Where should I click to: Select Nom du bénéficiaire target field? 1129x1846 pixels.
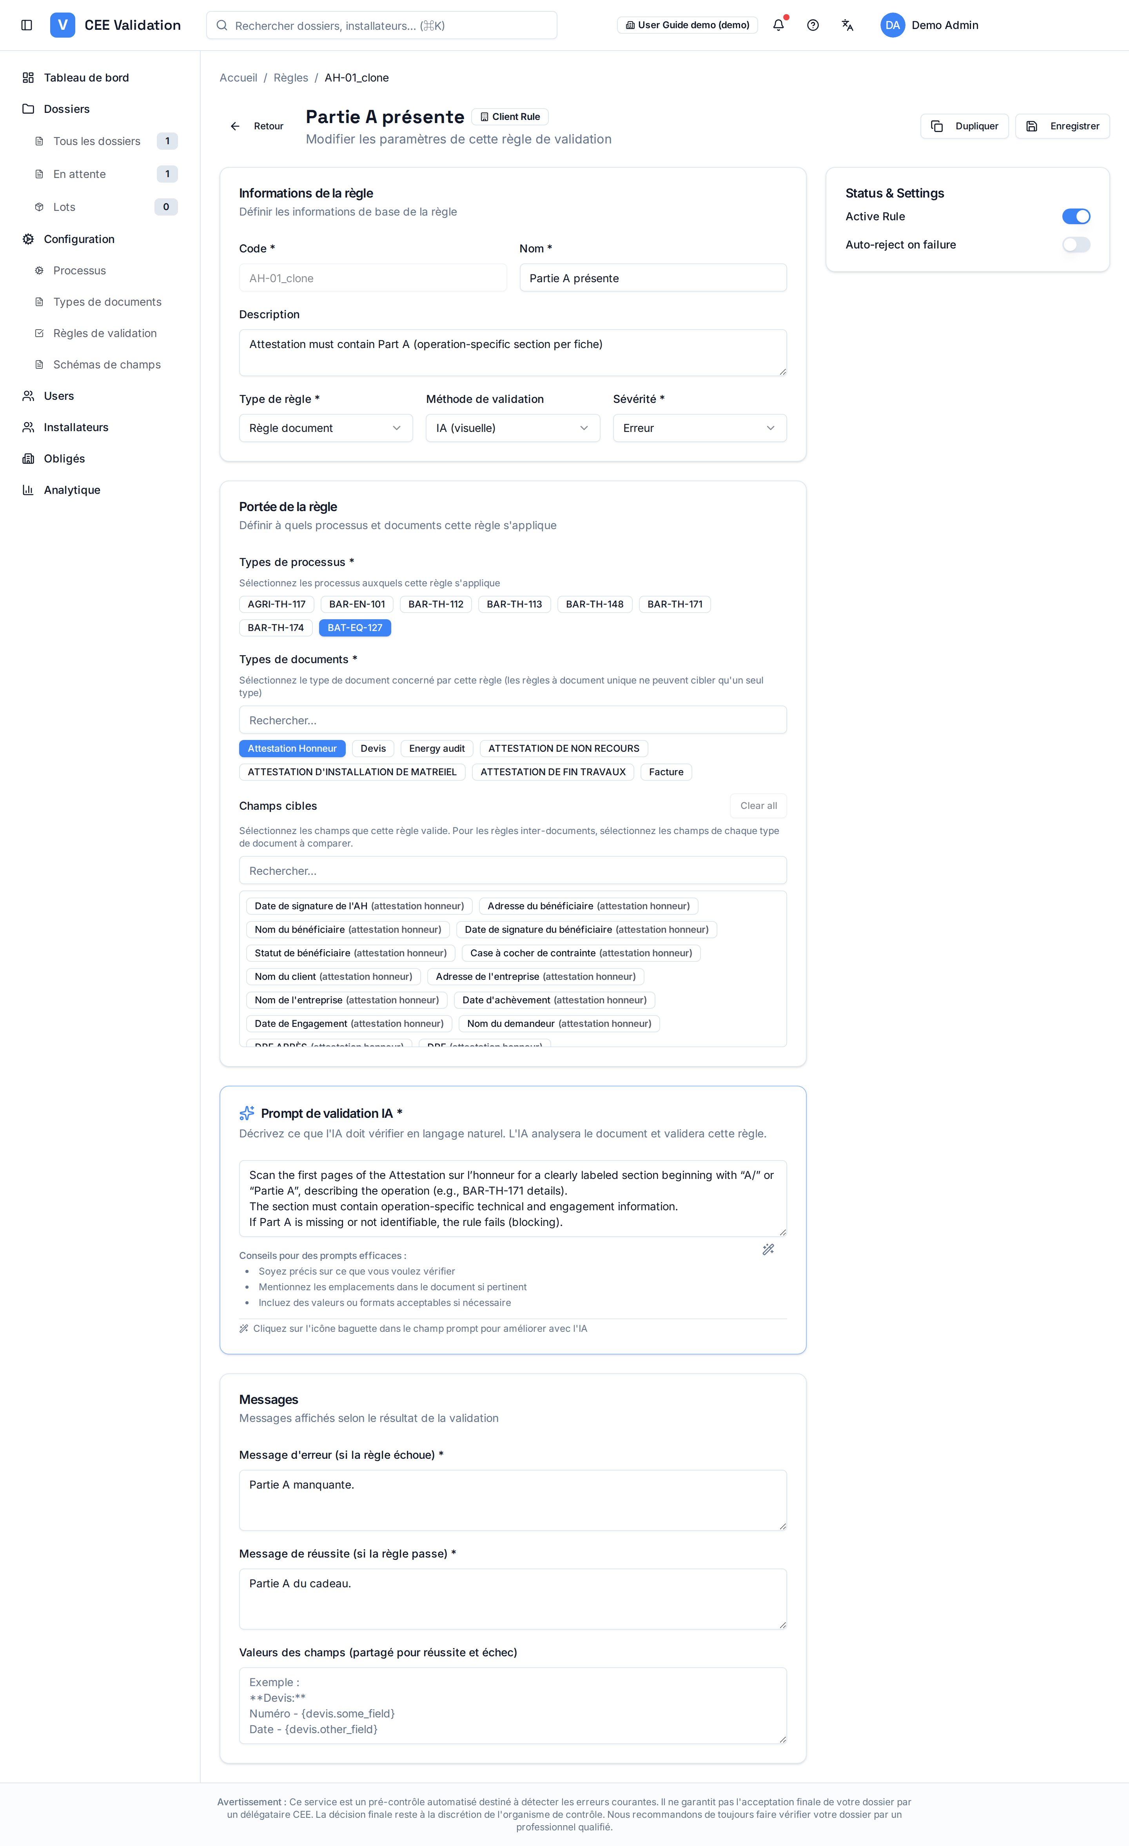pyautogui.click(x=348, y=930)
